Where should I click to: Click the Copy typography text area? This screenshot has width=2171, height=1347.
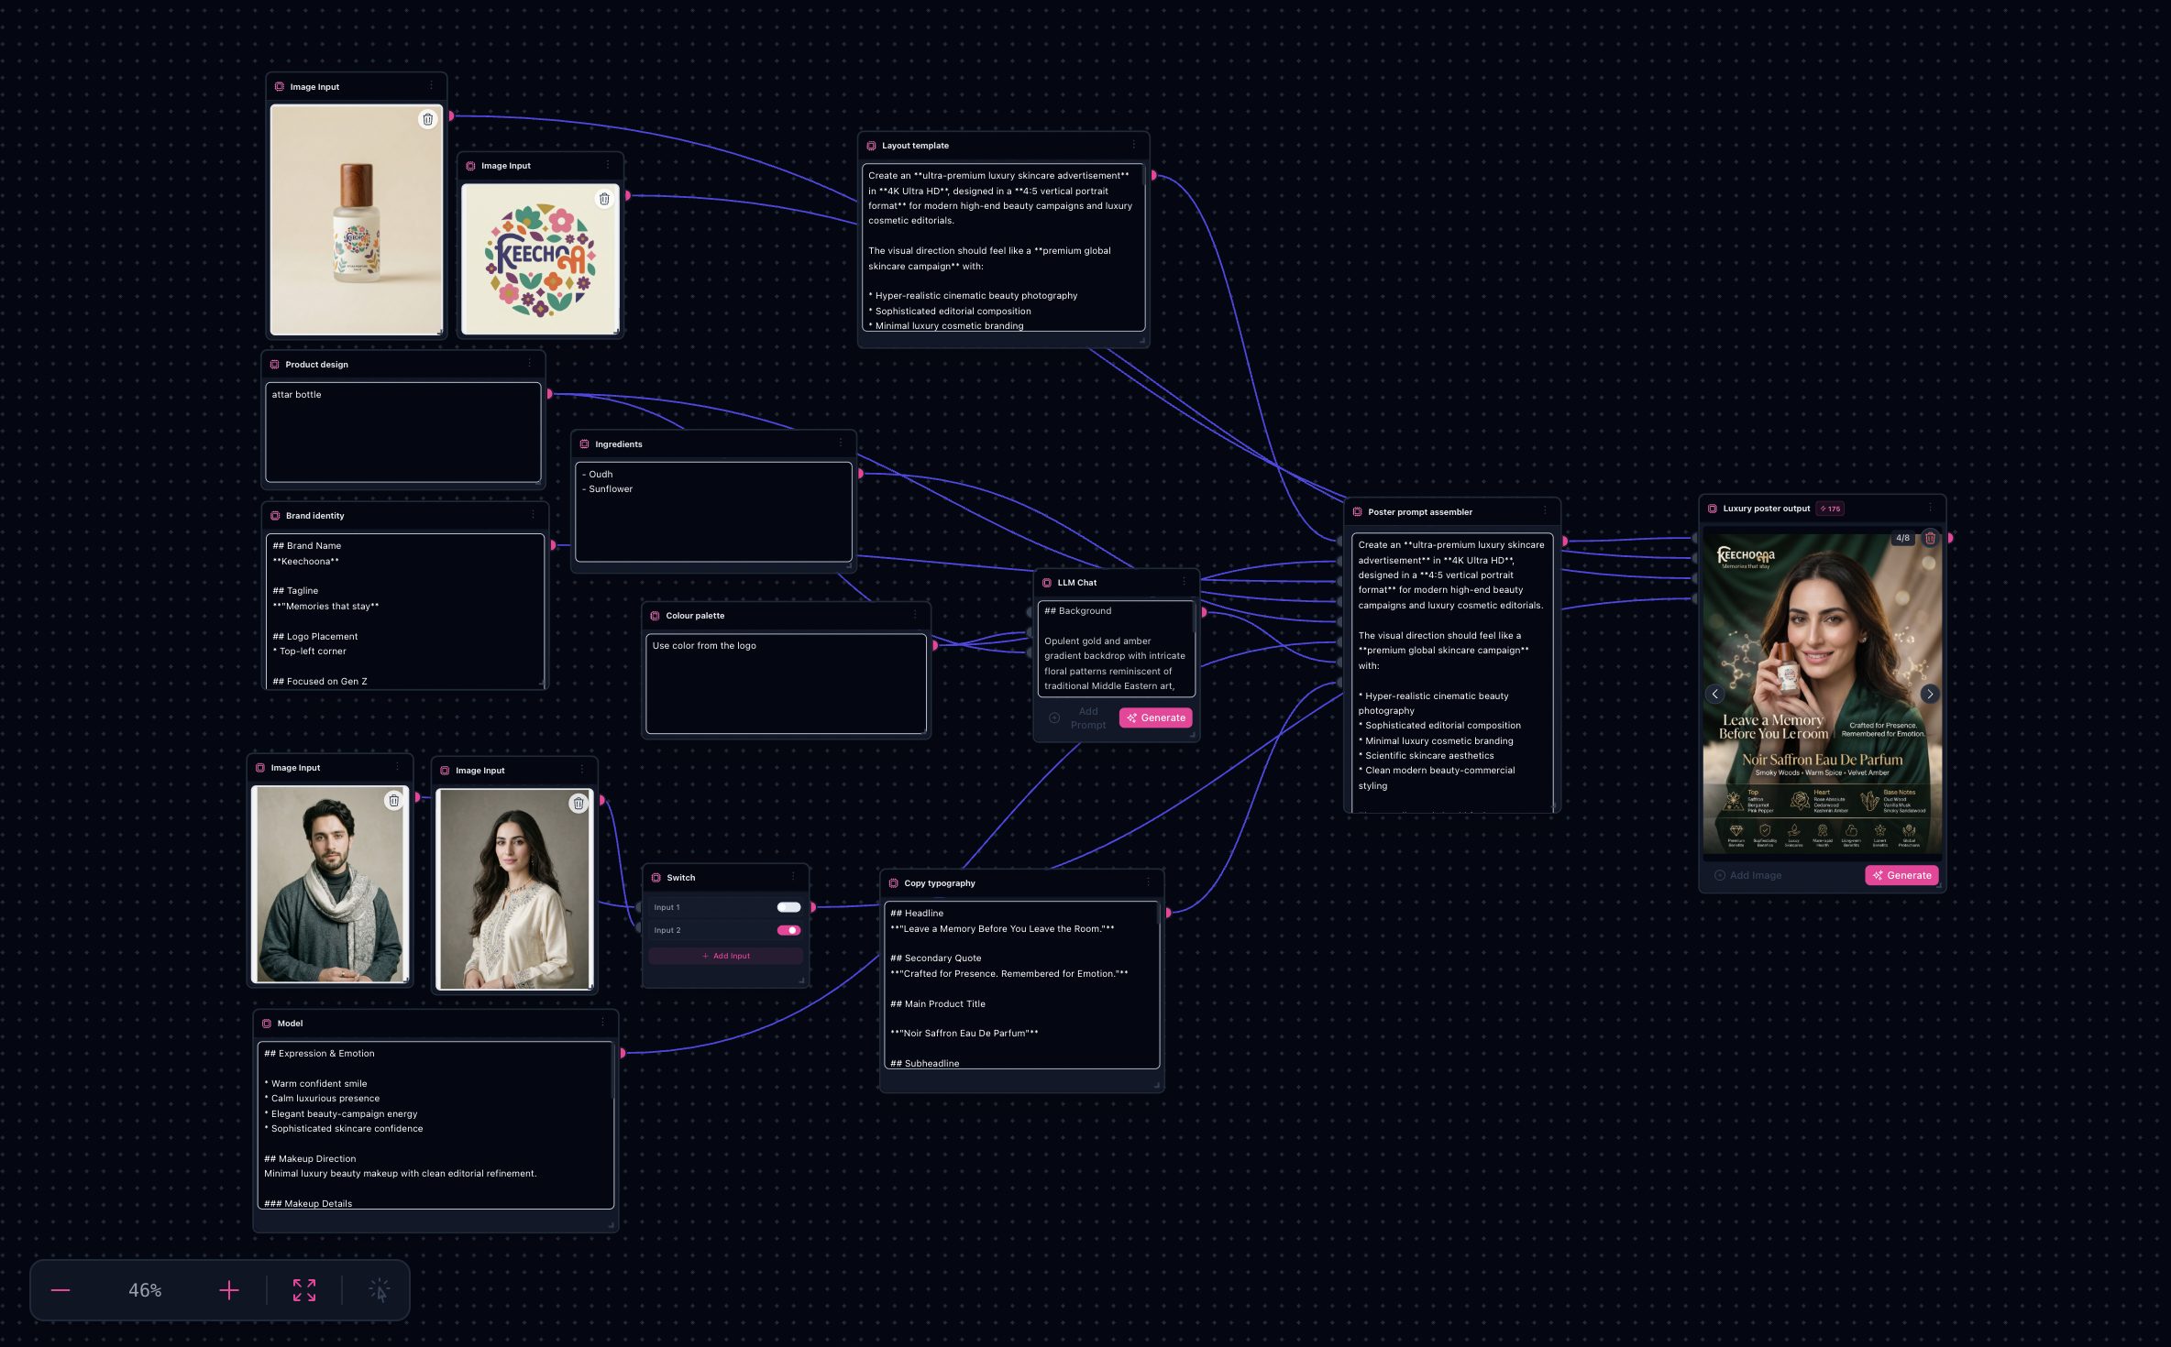1022,985
